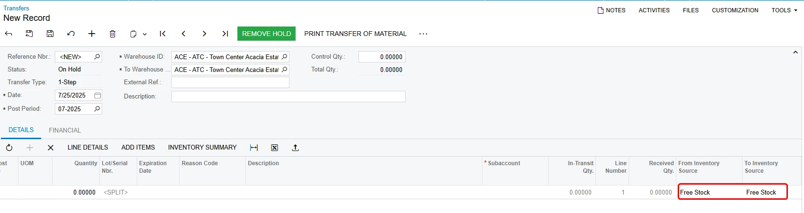Screen dimensions: 804x213
Task: Click the upload file icon in grid toolbar
Action: tap(296, 148)
